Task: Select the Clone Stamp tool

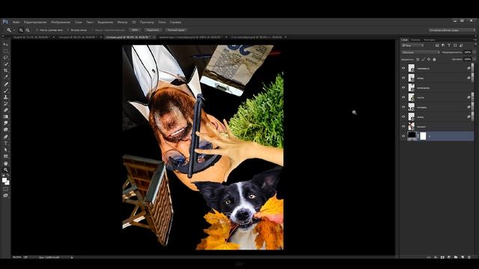Action: click(5, 97)
